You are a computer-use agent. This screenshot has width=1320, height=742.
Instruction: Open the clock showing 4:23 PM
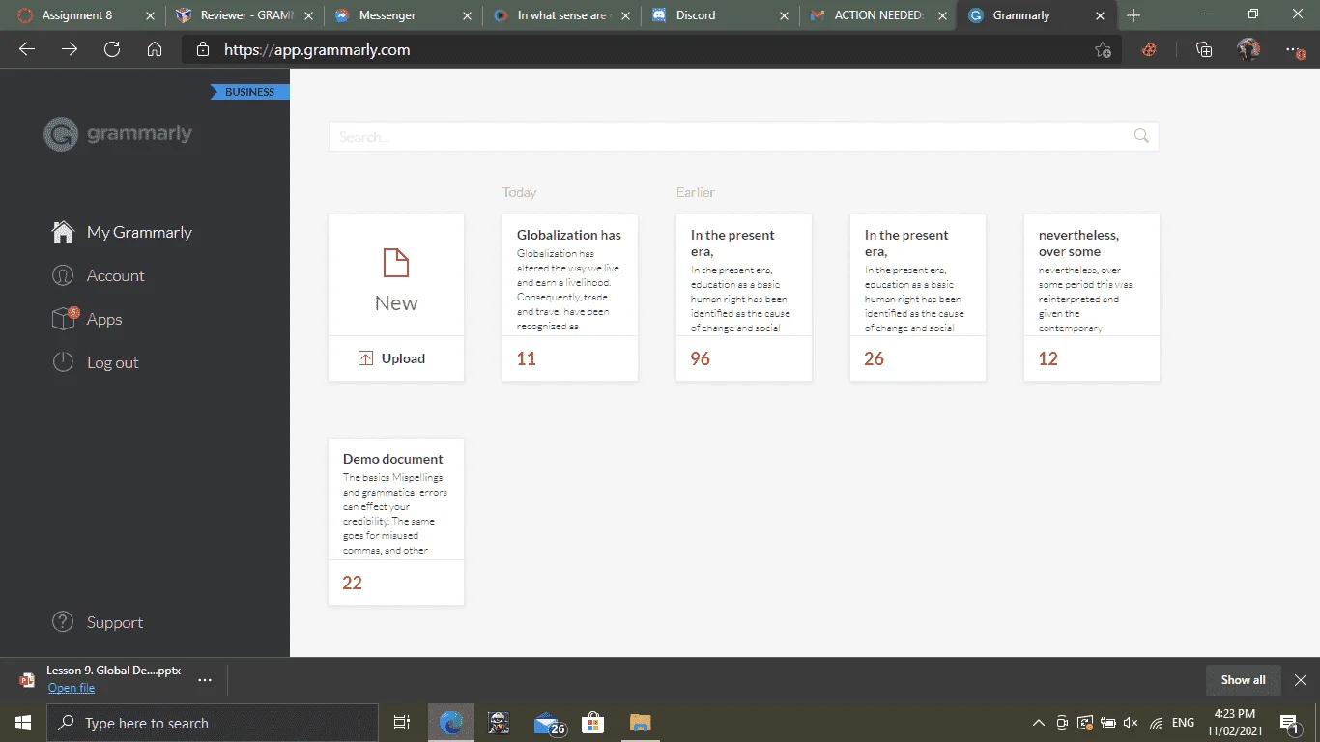[1234, 723]
